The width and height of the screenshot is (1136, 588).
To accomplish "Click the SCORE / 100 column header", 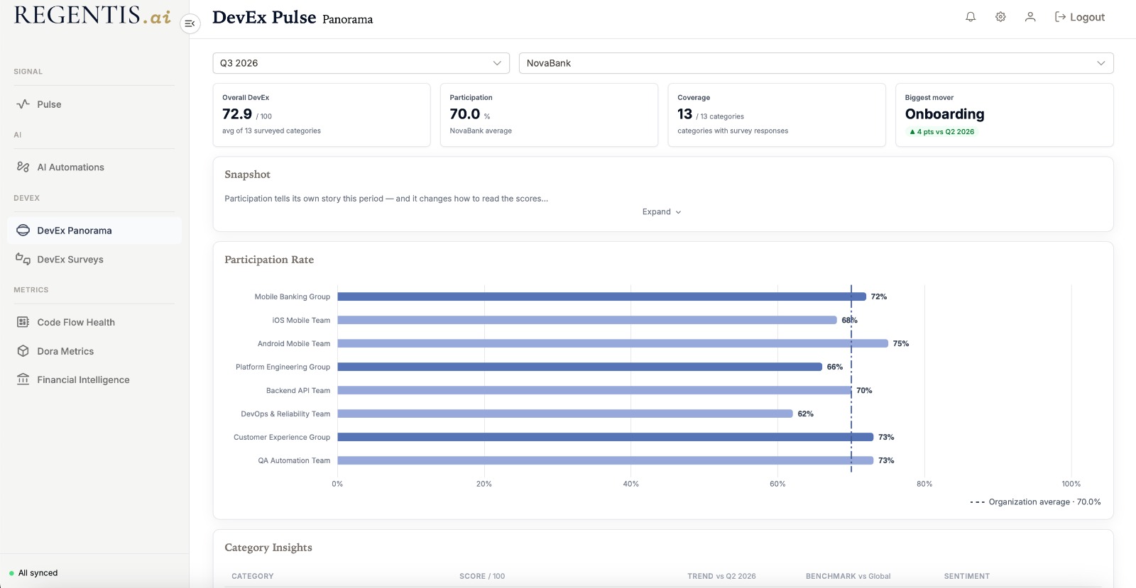I will [482, 576].
